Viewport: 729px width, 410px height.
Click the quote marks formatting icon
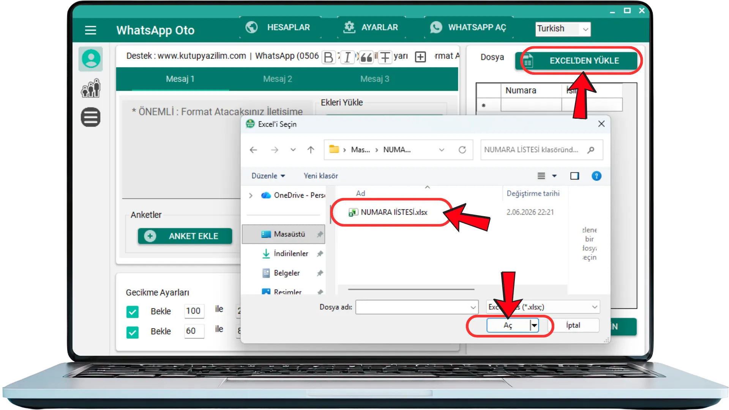pos(366,57)
